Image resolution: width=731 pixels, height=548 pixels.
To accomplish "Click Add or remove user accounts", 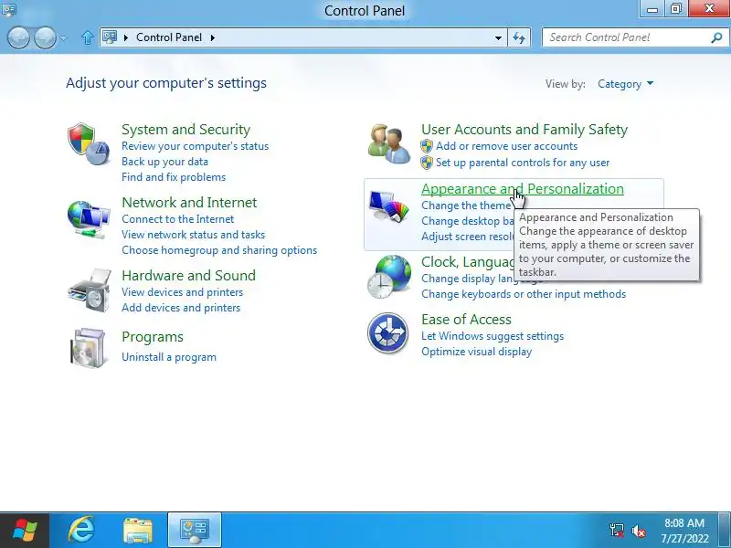I will [506, 146].
